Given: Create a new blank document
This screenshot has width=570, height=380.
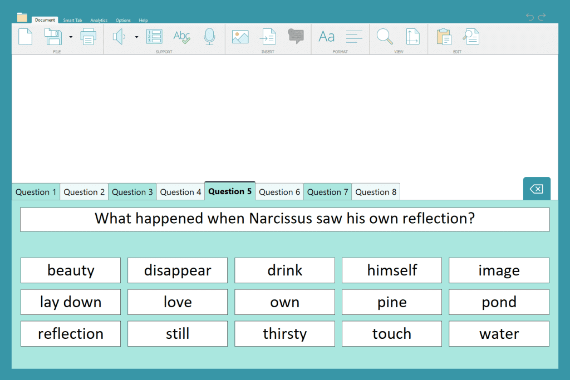Looking at the screenshot, I should pyautogui.click(x=26, y=37).
